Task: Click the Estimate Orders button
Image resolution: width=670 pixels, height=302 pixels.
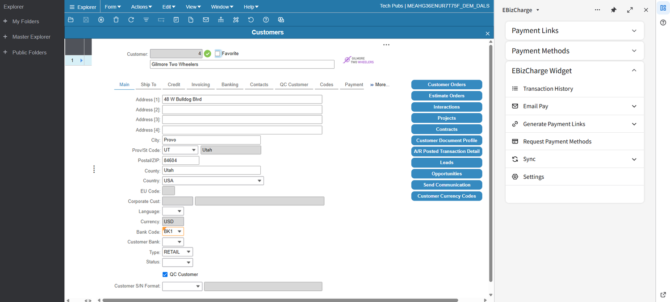Action: click(447, 96)
